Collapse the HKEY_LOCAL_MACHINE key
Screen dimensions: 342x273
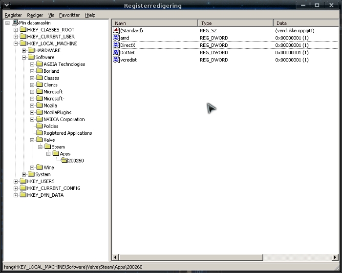pyautogui.click(x=16, y=43)
